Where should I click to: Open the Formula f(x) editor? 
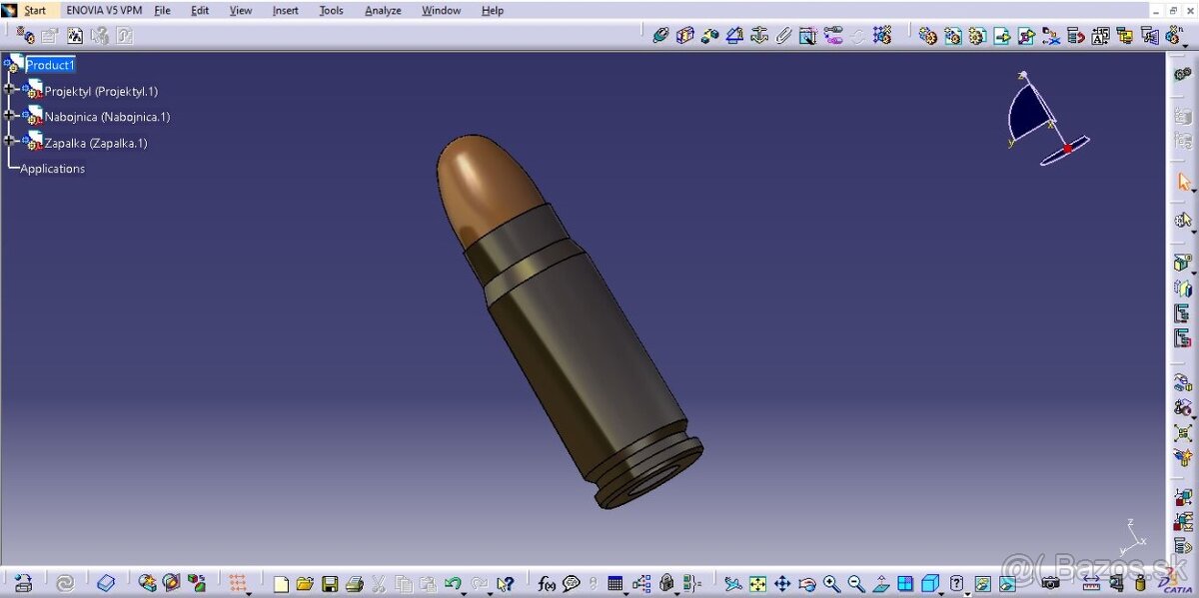coord(545,583)
